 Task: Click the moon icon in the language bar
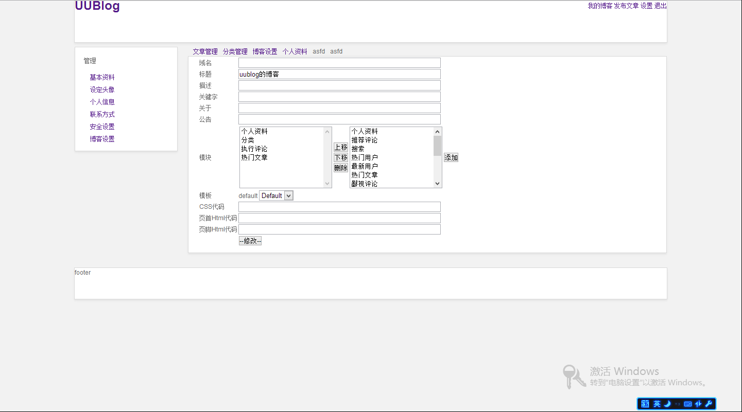pos(667,404)
